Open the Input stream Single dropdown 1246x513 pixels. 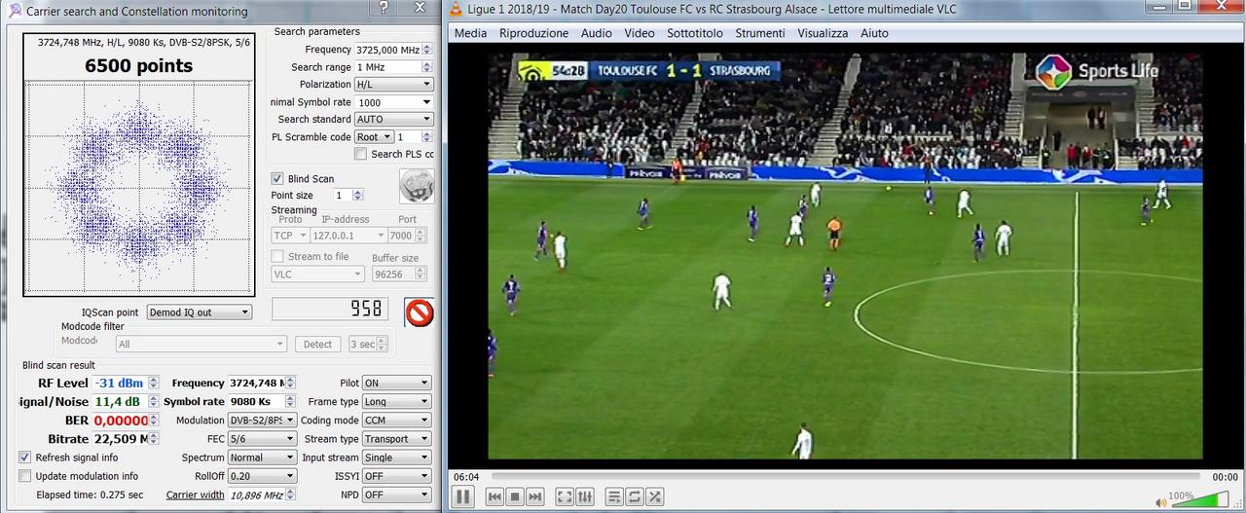click(396, 458)
